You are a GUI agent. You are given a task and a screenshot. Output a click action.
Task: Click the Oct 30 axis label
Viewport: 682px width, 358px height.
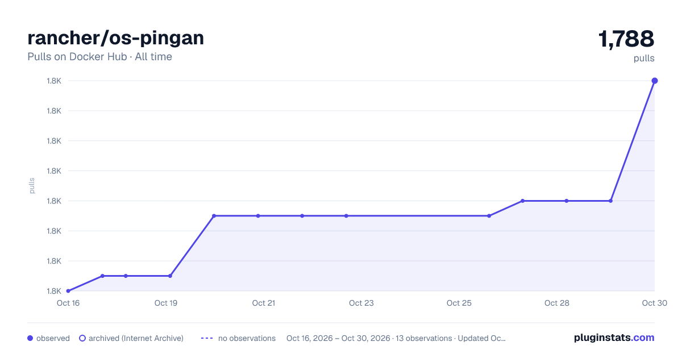click(x=654, y=303)
